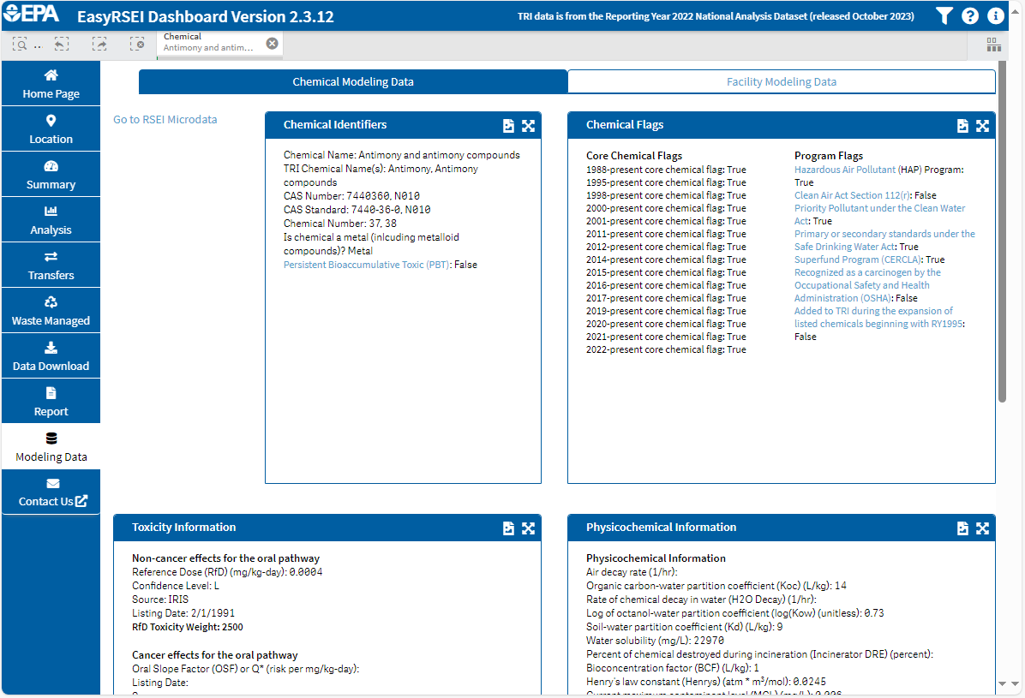Image resolution: width=1025 pixels, height=698 pixels.
Task: Expand the Toxicity Information panel to fullscreen
Action: pyautogui.click(x=528, y=528)
